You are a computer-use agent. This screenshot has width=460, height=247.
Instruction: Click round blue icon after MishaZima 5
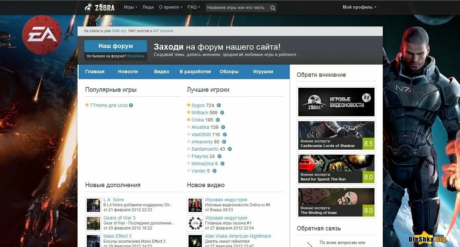tap(222, 164)
